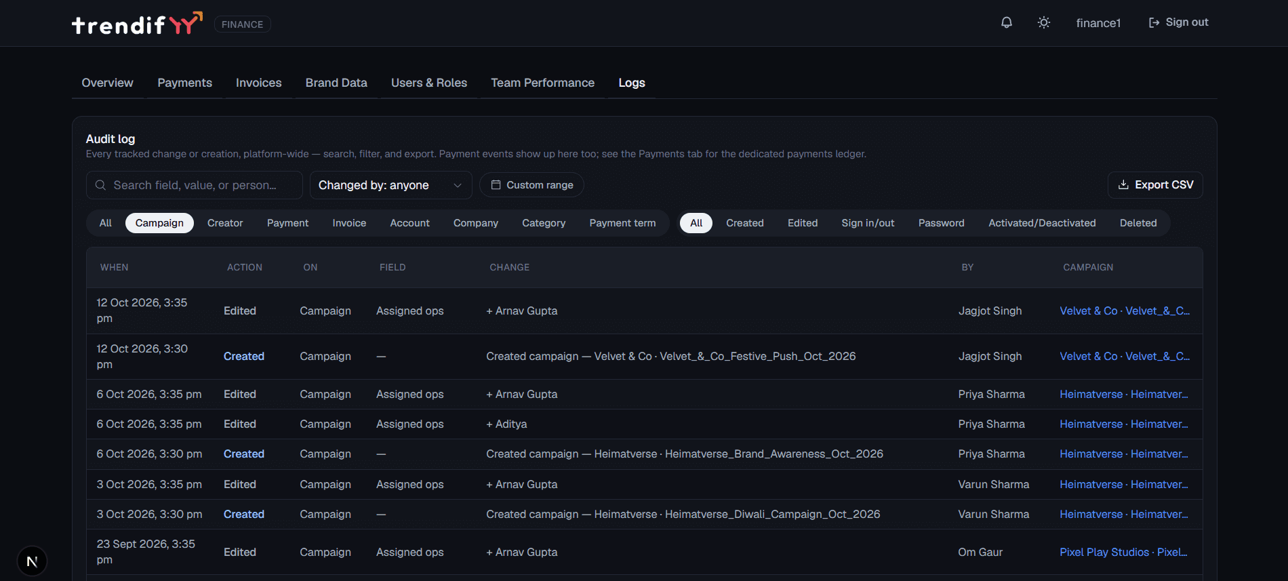
Task: Filter logs by Creator
Action: tap(225, 223)
